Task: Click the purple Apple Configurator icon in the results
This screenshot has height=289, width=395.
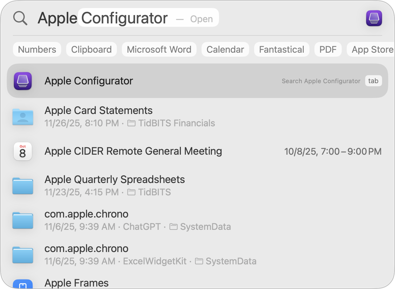Action: [23, 81]
